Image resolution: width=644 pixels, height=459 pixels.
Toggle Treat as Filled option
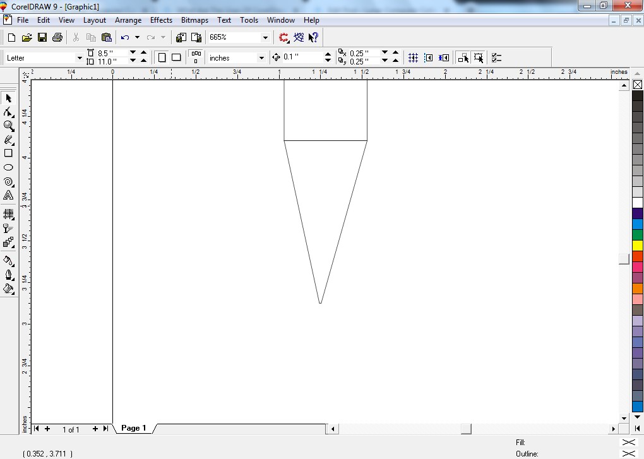point(479,58)
